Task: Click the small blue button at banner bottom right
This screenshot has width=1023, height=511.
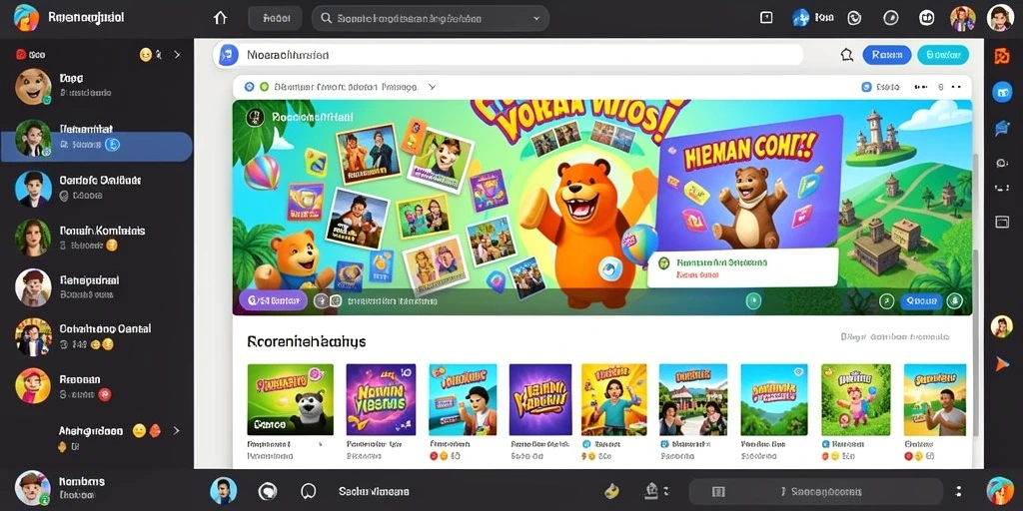Action: click(x=921, y=301)
